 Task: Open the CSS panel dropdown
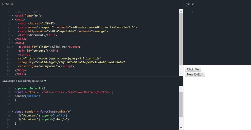pos(189,4)
